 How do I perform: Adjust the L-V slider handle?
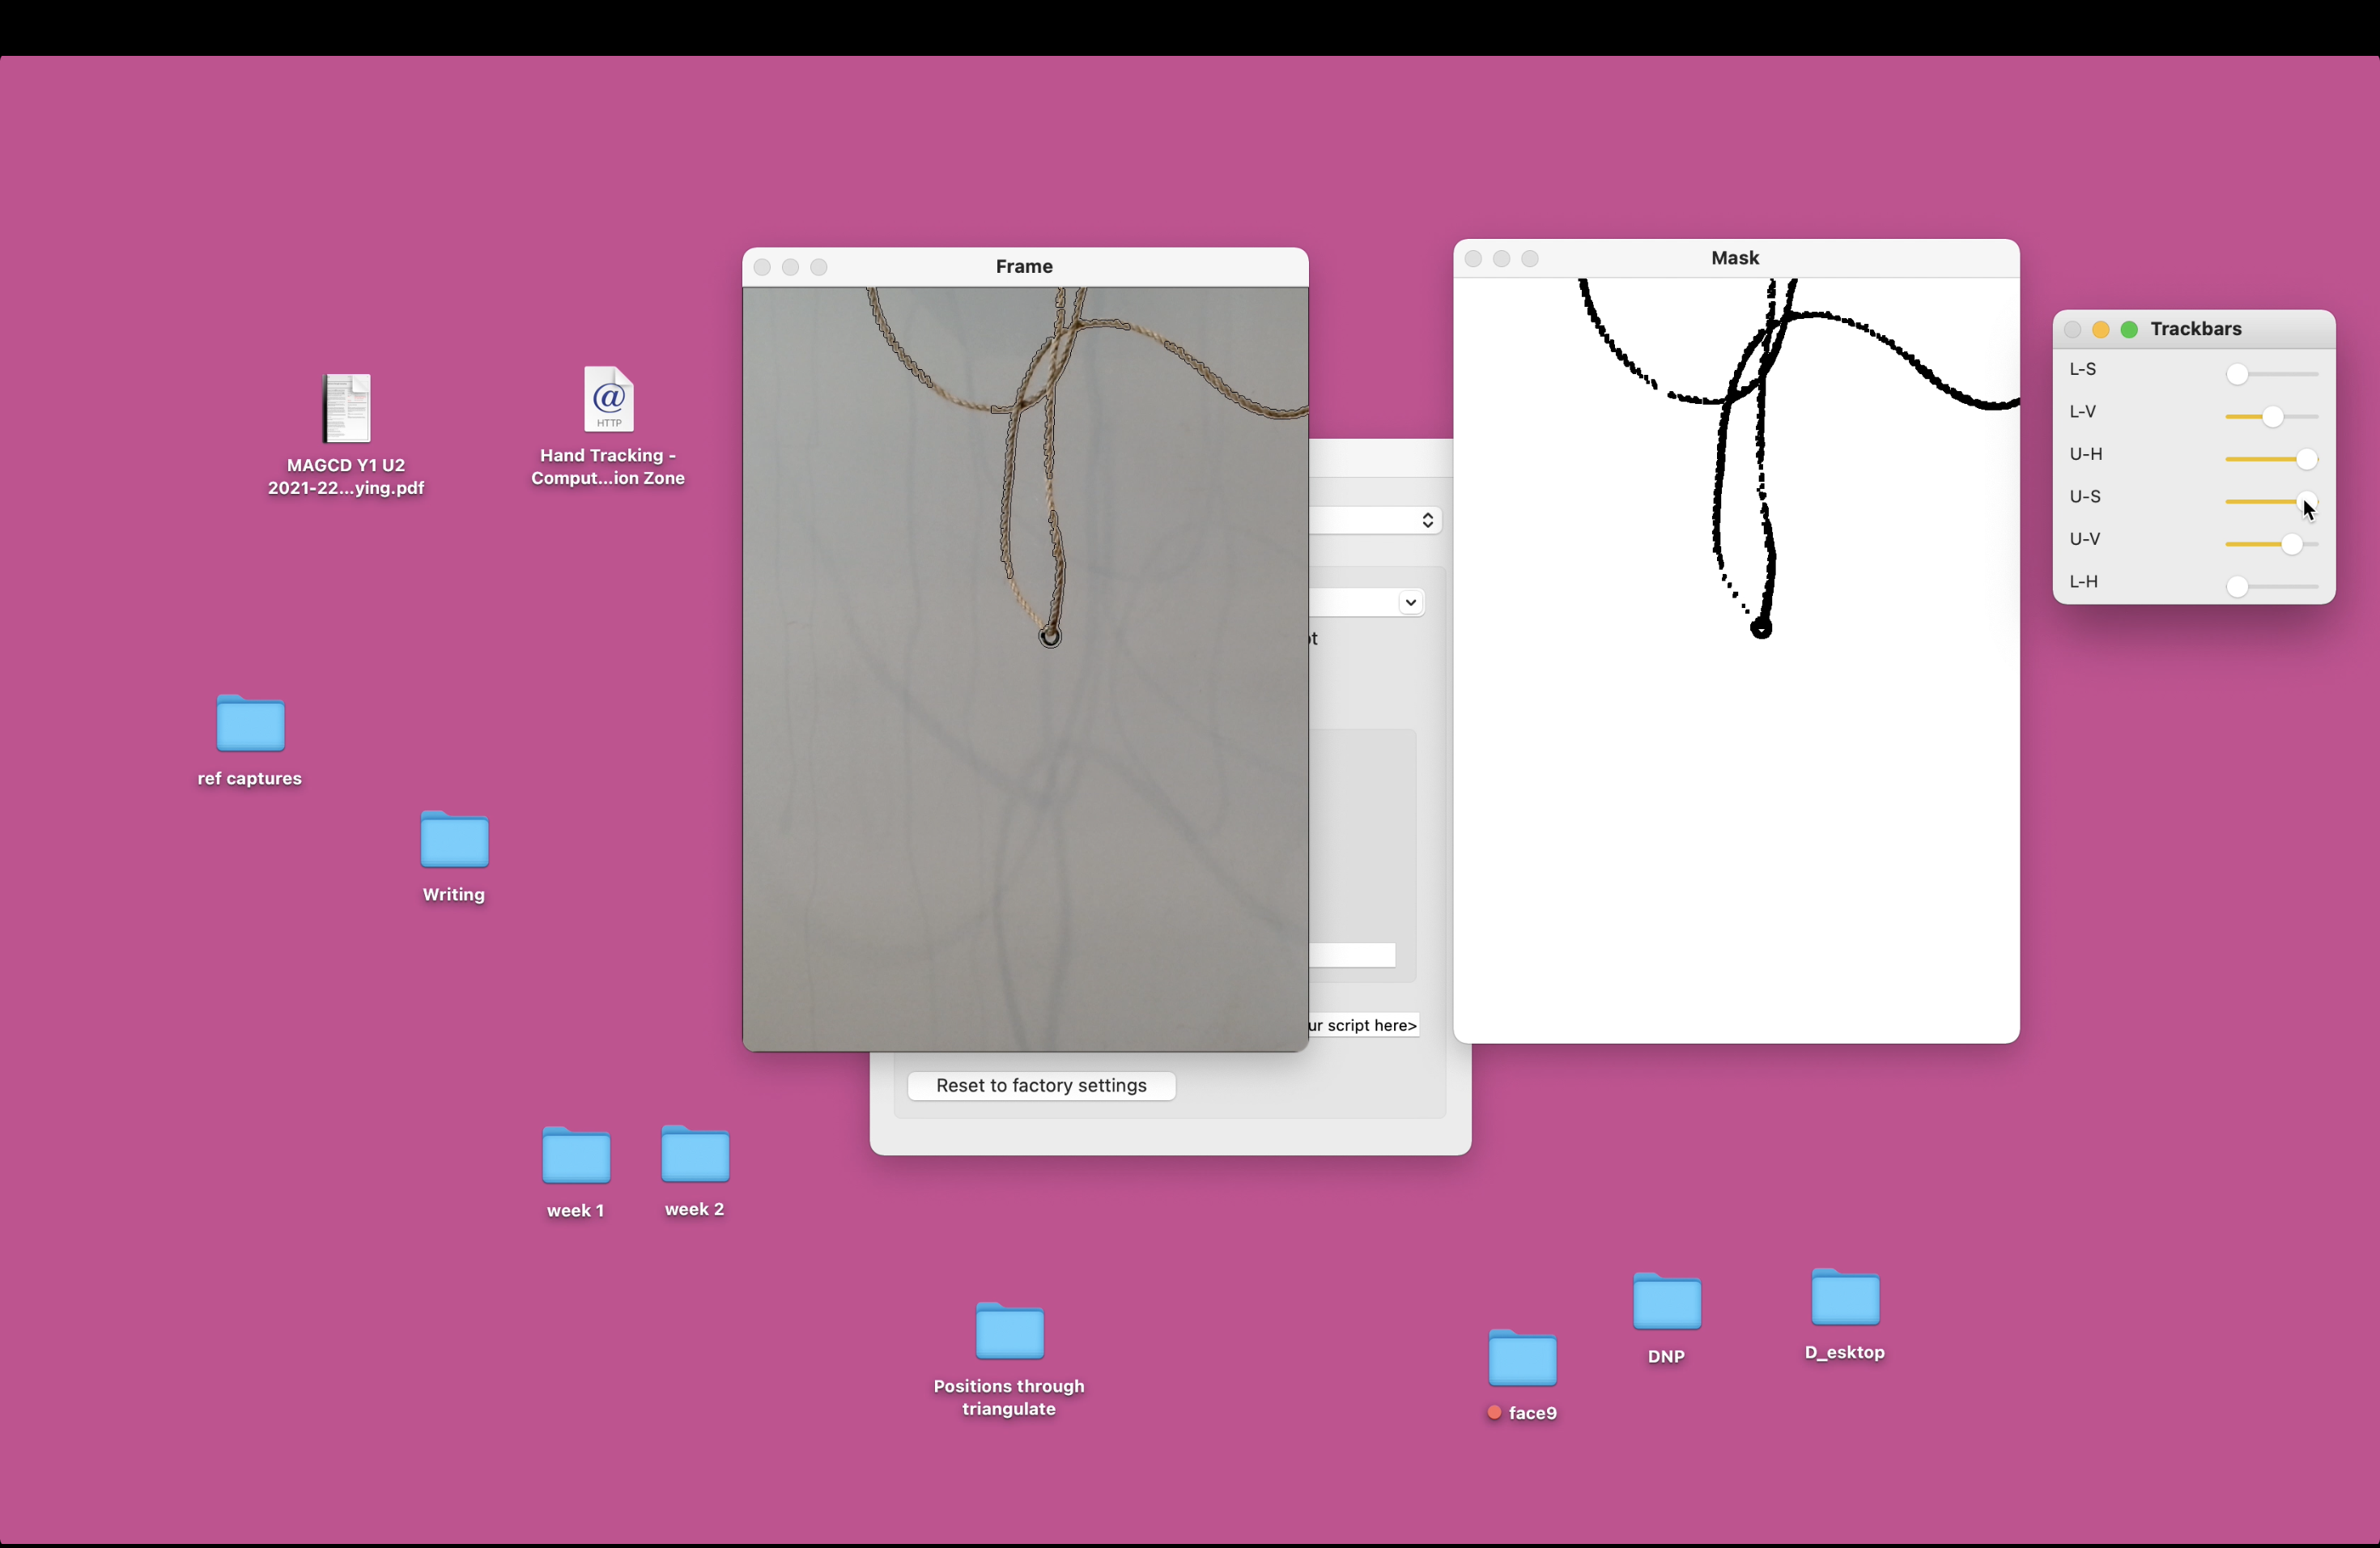coord(2272,417)
